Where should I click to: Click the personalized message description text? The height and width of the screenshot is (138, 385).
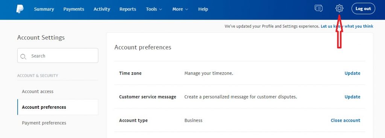(241, 97)
